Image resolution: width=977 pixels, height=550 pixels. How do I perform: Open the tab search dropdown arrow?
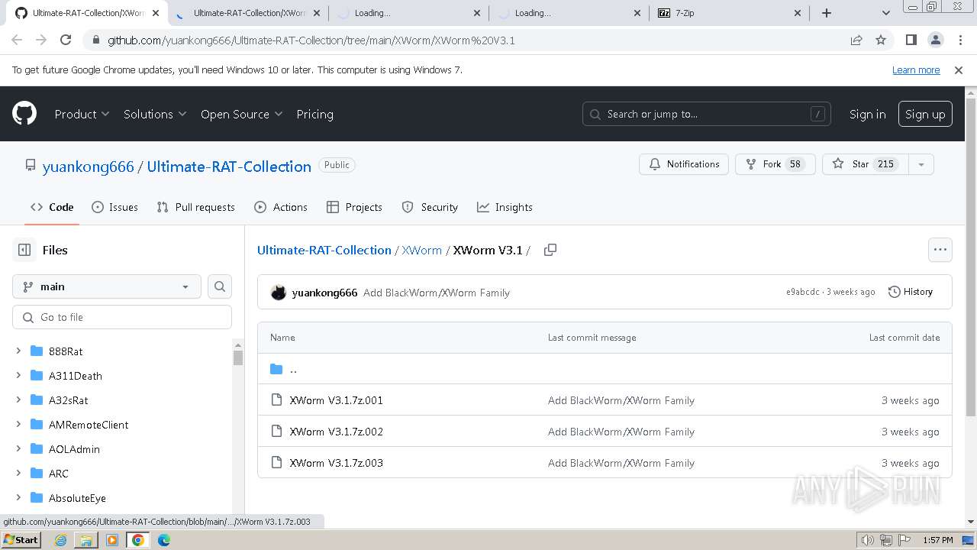click(x=886, y=13)
